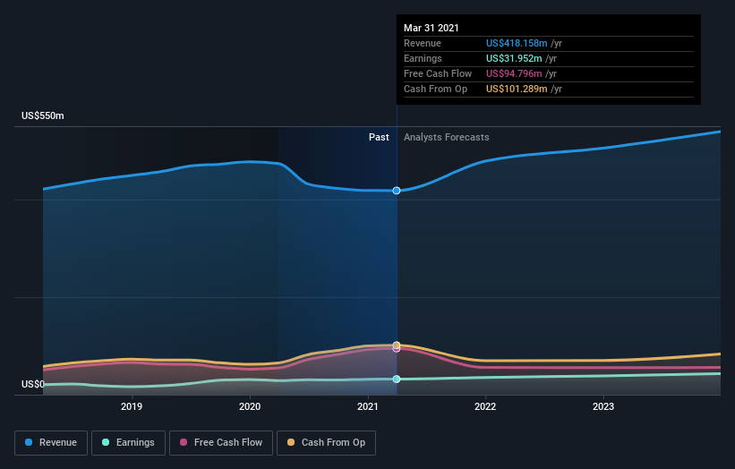Click the 2023 x-axis label

click(603, 406)
